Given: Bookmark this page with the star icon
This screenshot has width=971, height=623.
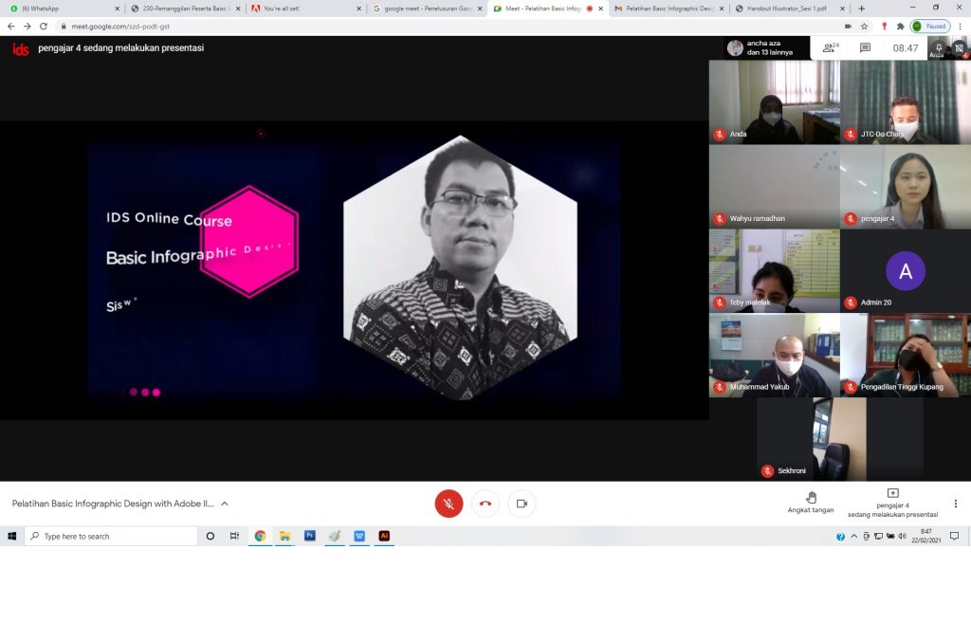Looking at the screenshot, I should (x=864, y=27).
